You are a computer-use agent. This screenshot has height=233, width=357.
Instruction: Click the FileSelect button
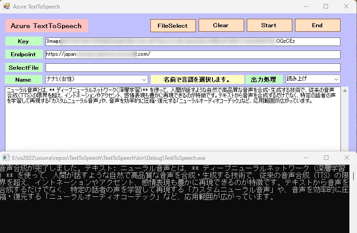173,25
